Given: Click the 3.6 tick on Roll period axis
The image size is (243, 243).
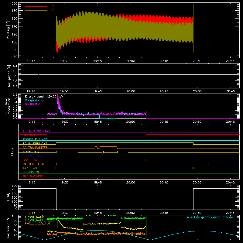Looking at the screenshot, I should coord(15,86).
